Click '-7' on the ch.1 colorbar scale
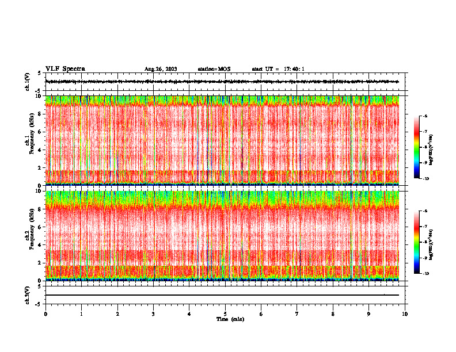 (x=425, y=132)
